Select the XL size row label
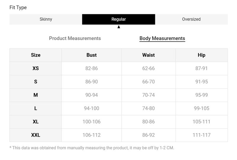237x160 pixels. 36,122
